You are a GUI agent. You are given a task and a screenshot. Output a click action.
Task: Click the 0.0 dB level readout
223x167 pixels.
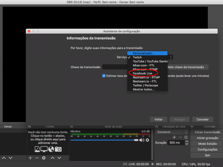point(146,131)
